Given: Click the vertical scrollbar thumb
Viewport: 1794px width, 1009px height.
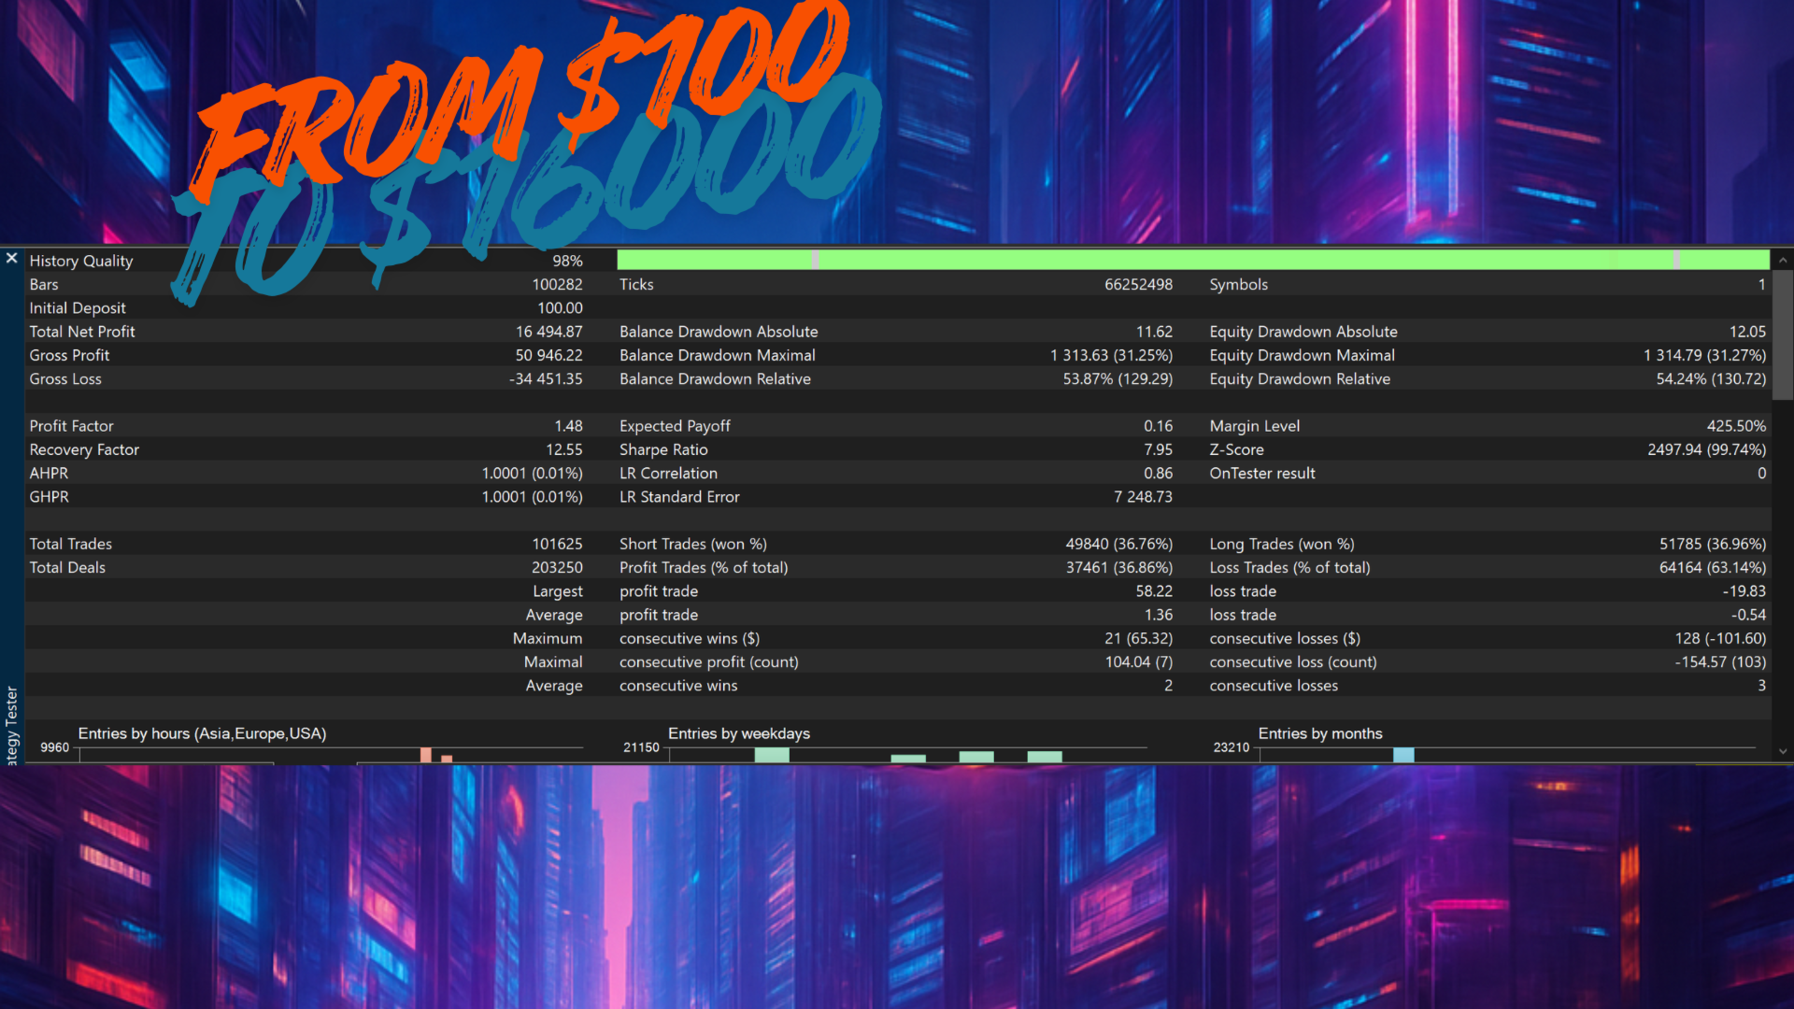Looking at the screenshot, I should pos(1783,336).
